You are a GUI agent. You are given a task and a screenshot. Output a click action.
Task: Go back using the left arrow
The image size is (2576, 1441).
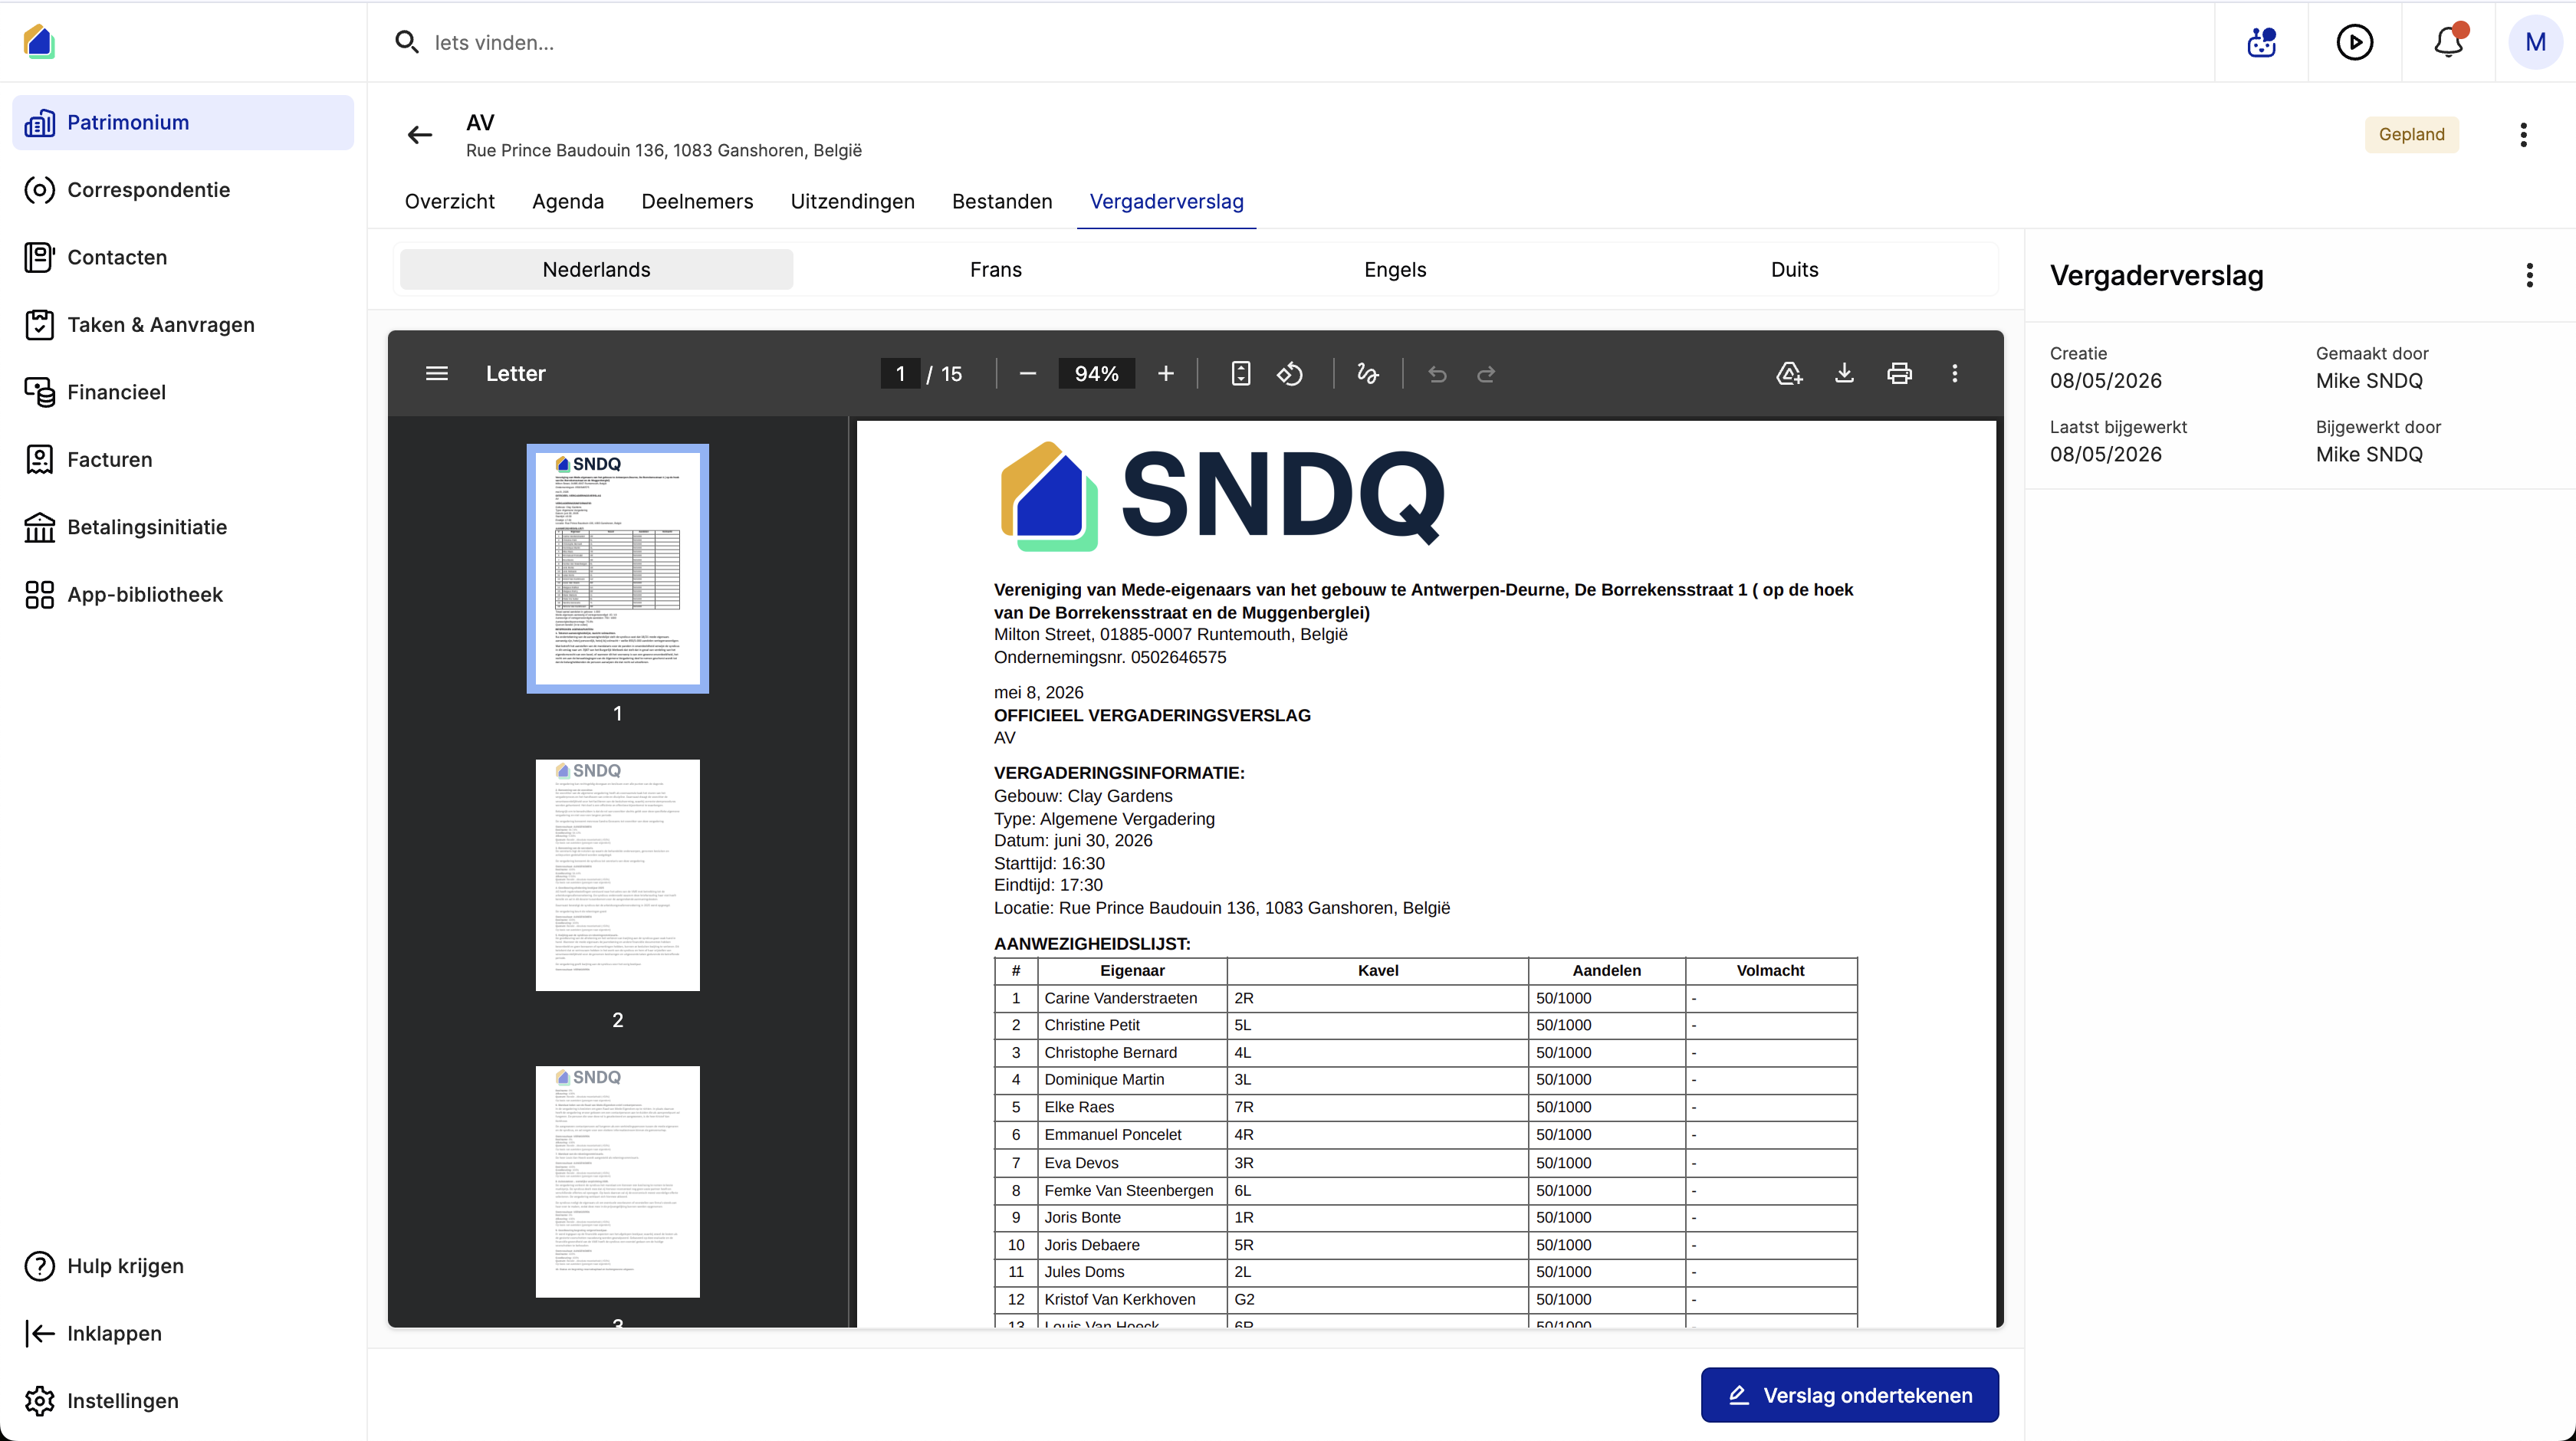coord(420,135)
